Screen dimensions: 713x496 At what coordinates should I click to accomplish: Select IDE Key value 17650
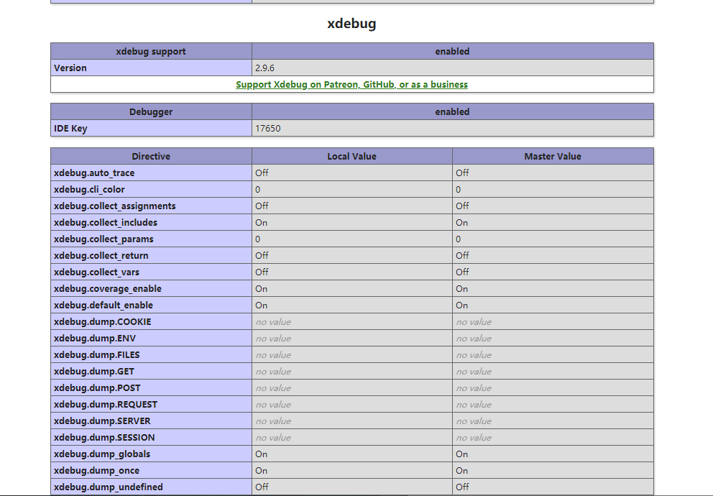[x=268, y=129]
